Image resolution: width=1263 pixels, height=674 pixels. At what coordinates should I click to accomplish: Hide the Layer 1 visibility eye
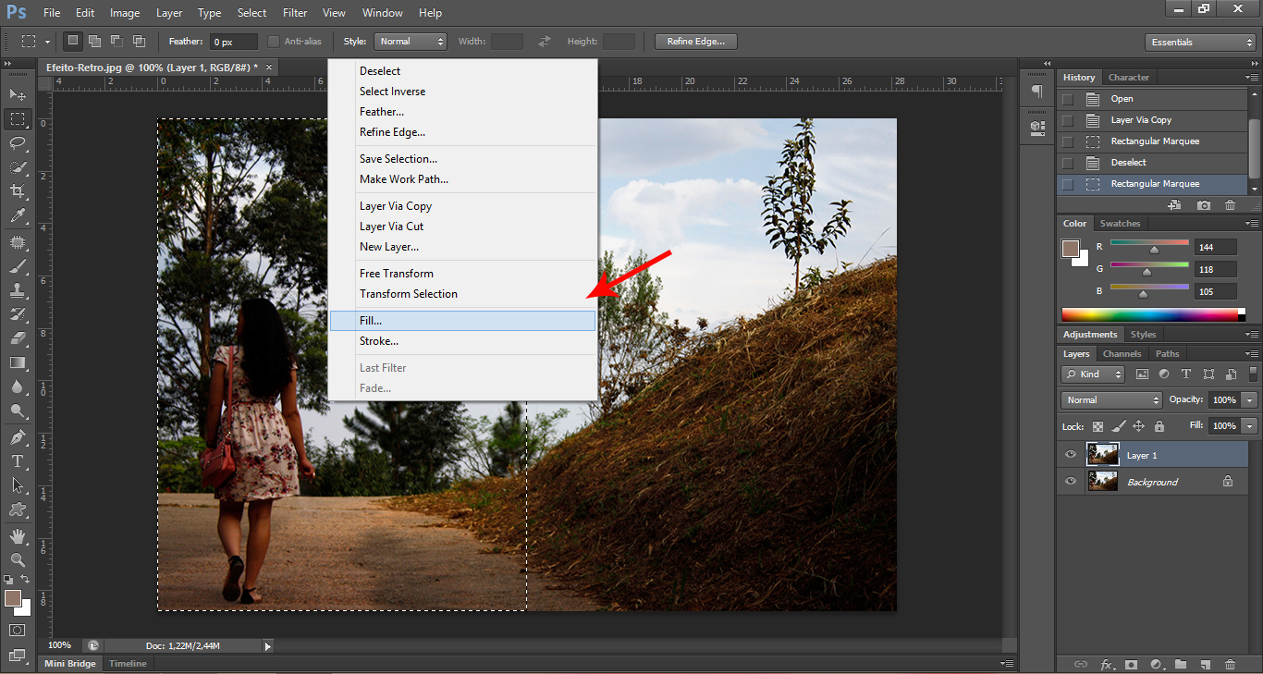tap(1071, 455)
